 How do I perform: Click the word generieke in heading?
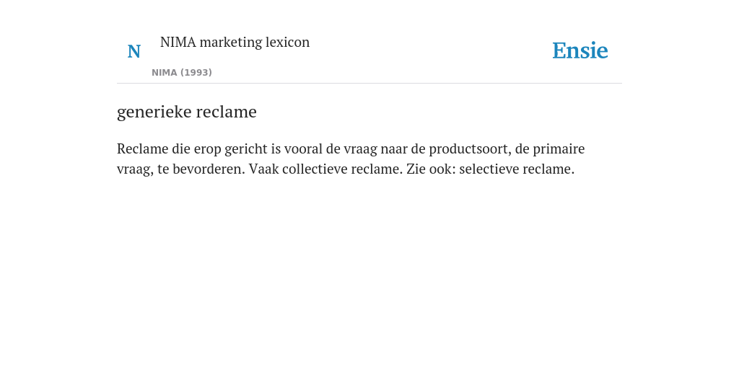point(154,112)
